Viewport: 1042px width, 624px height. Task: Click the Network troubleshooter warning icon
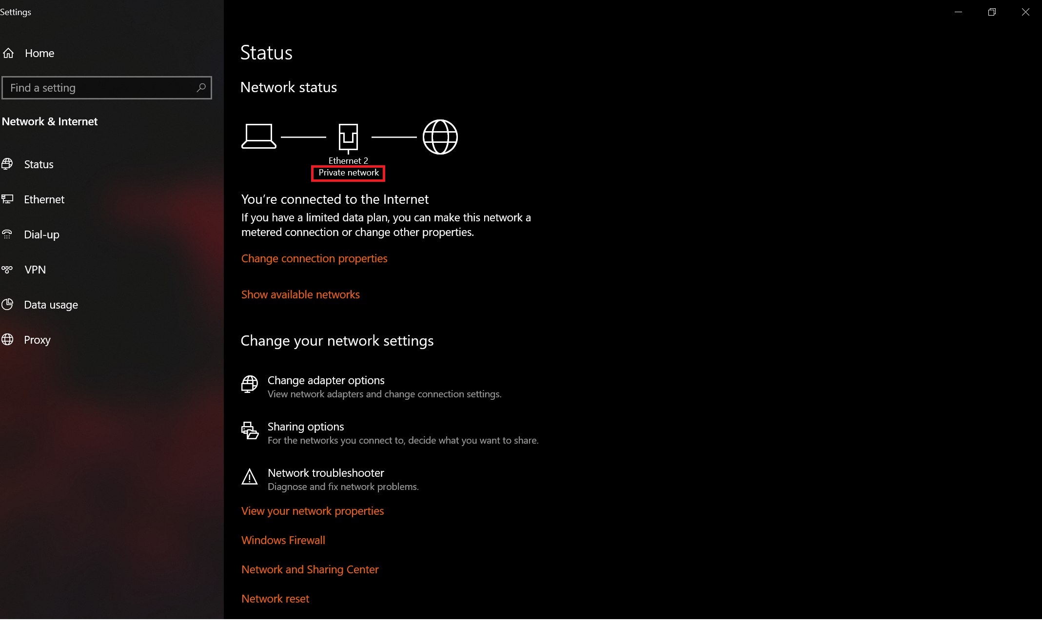250,477
